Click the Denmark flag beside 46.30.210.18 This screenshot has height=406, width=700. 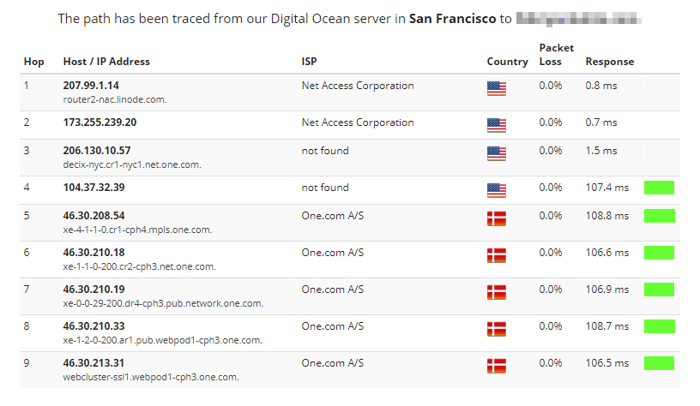click(496, 255)
